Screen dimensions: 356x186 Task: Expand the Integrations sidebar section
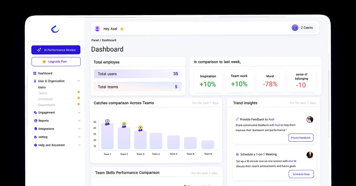[79, 129]
